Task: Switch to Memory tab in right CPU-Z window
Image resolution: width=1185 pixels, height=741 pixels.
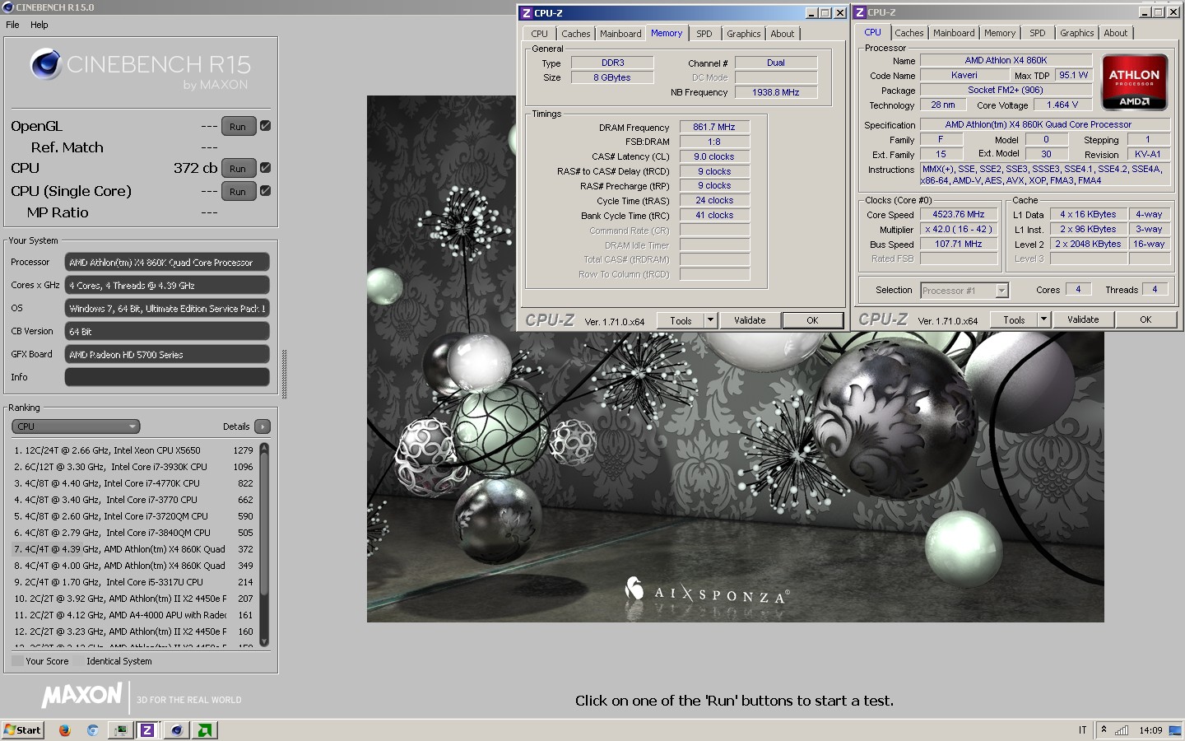Action: click(1000, 33)
